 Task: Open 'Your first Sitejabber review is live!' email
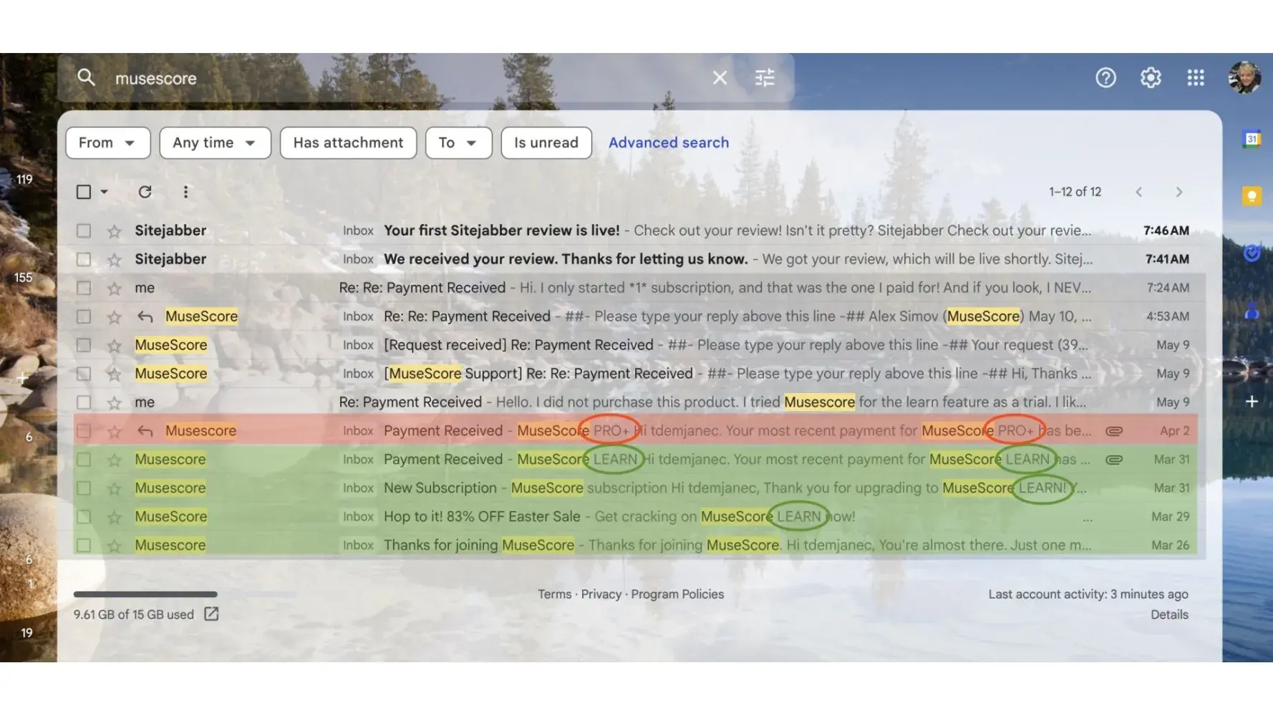tap(639, 231)
